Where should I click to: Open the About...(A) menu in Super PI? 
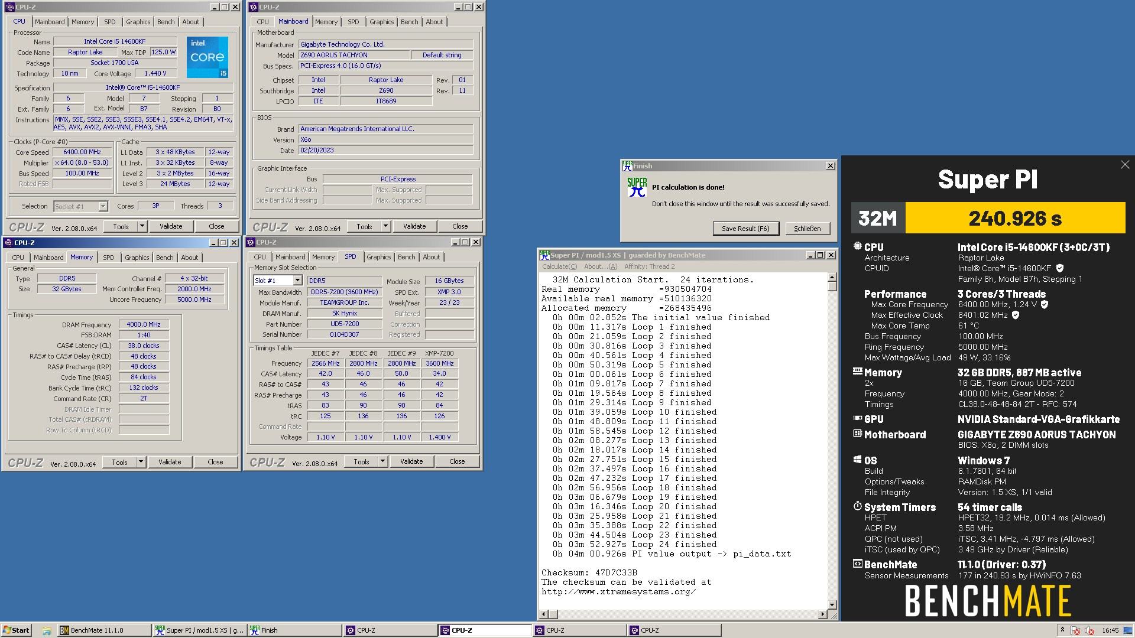(x=601, y=266)
